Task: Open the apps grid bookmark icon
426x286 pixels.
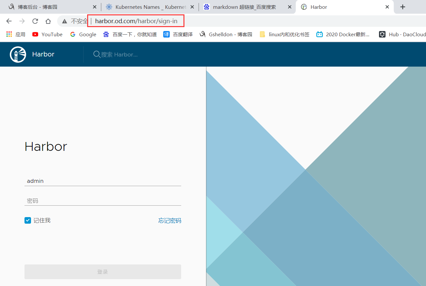Action: tap(9, 34)
